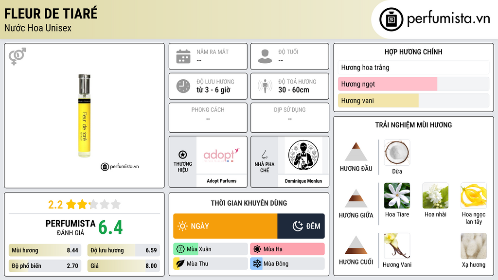Click the Mùi hương 8.44 score bar
Image resolution: width=498 pixels, height=280 pixels.
pos(45,250)
